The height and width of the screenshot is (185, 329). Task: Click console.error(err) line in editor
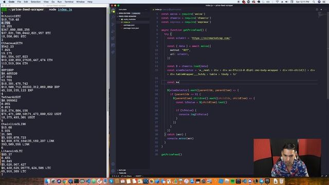180,138
